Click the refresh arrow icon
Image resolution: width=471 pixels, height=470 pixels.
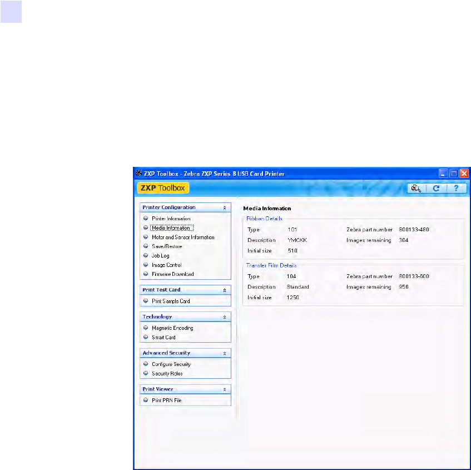pos(436,189)
